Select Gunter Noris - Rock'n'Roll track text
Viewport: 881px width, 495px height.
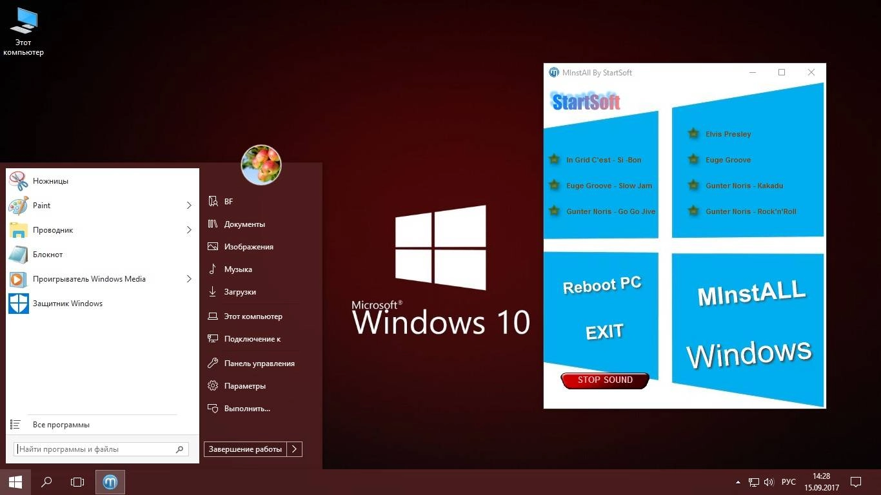coord(751,211)
